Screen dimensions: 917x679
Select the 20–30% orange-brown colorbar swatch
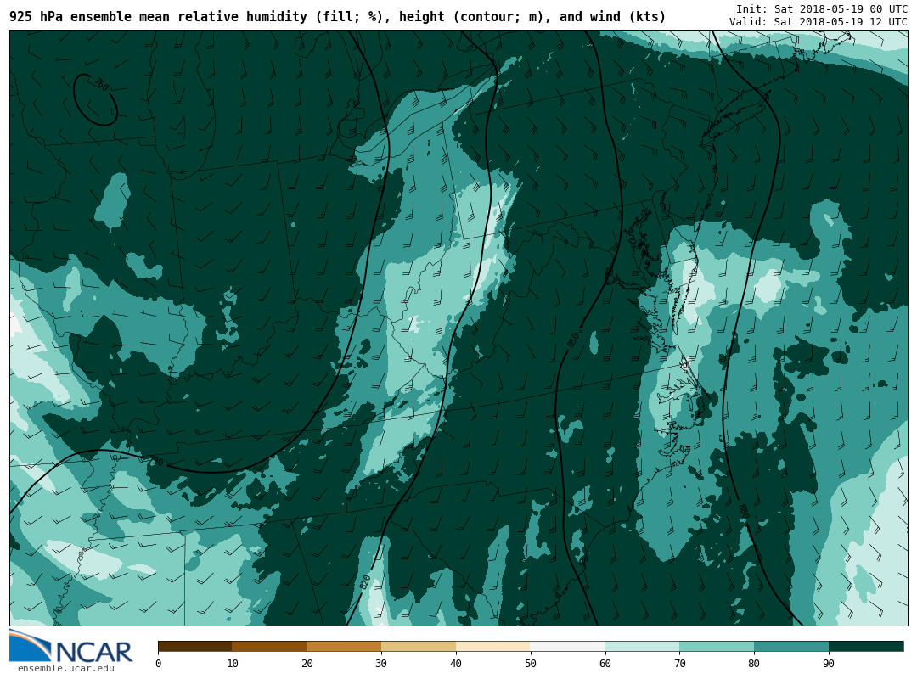click(x=344, y=647)
